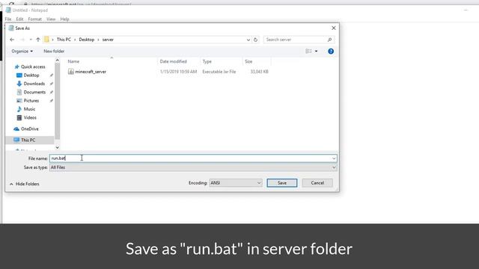This screenshot has width=479, height=269.
Task: Collapse folders with Hide Folders
Action: click(25, 184)
